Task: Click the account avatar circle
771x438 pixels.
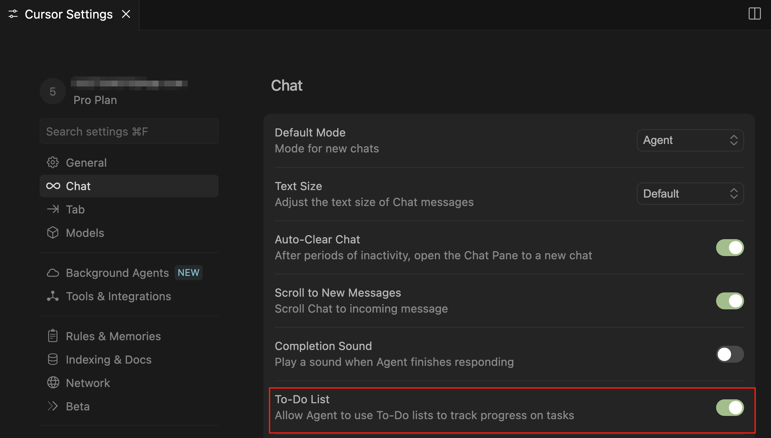Action: click(x=53, y=91)
